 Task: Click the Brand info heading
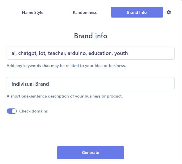pyautogui.click(x=90, y=36)
